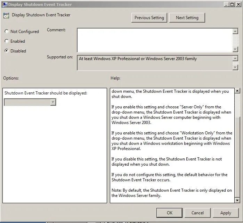Click the Cancel button
This screenshot has height=223, width=243.
click(197, 213)
